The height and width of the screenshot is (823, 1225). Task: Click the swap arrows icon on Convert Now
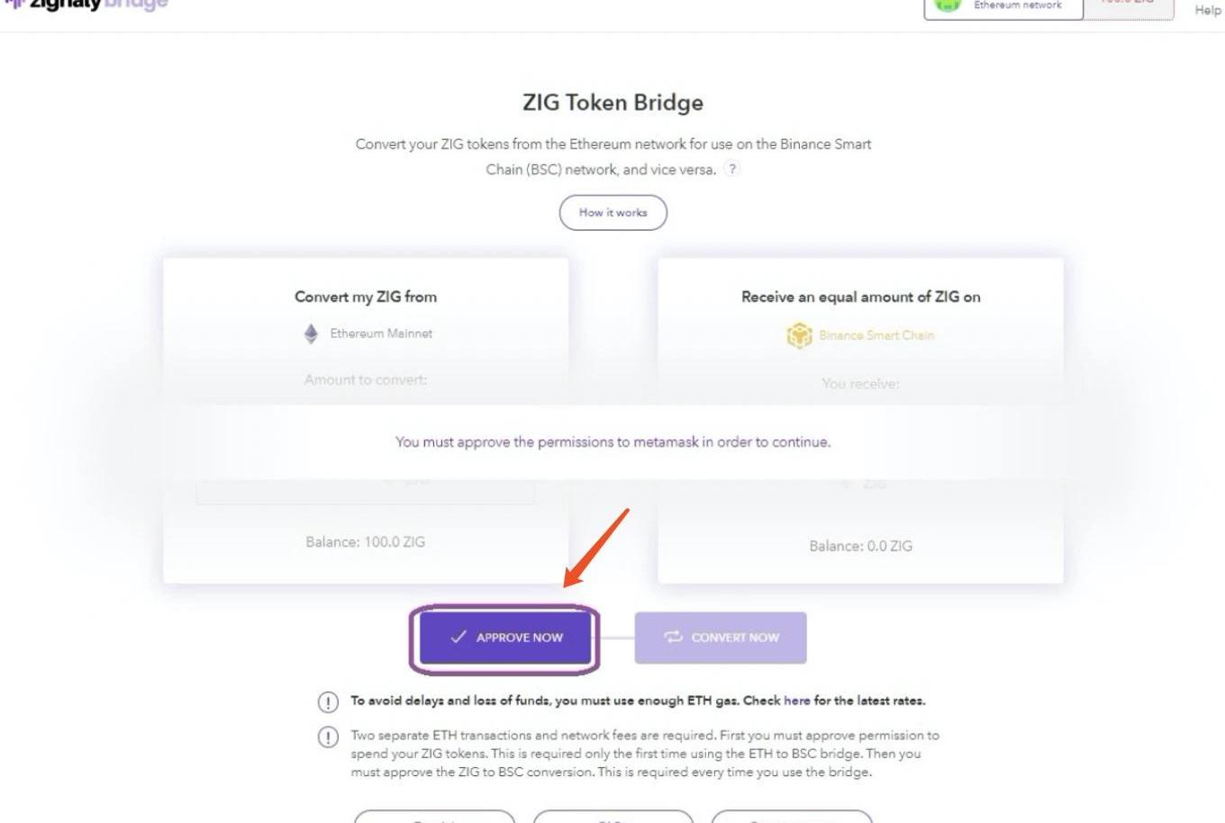(673, 638)
